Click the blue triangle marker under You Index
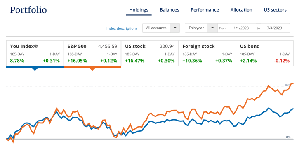Image resolution: width=297 pixels, height=149 pixels. [x=35, y=69]
